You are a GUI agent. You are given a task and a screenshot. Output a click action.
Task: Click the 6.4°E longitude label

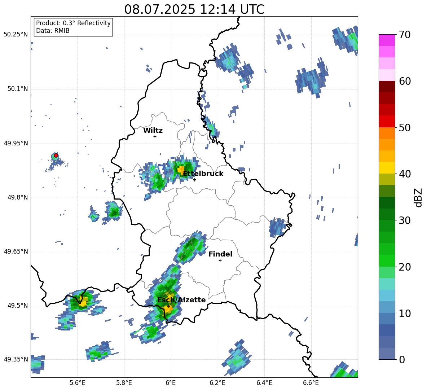(264, 383)
